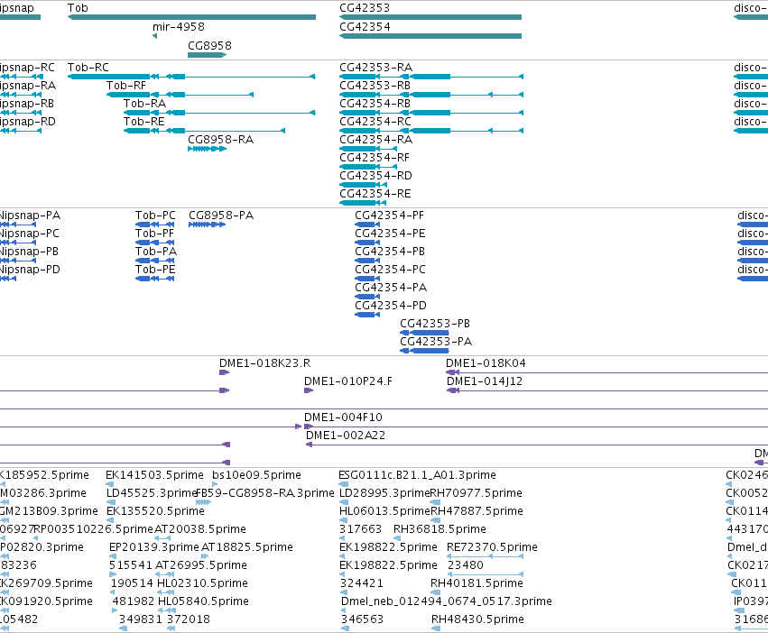The height and width of the screenshot is (633, 768).
Task: Click EST ESG0111c.B21.1_A01.3prime
Action: pos(417,475)
